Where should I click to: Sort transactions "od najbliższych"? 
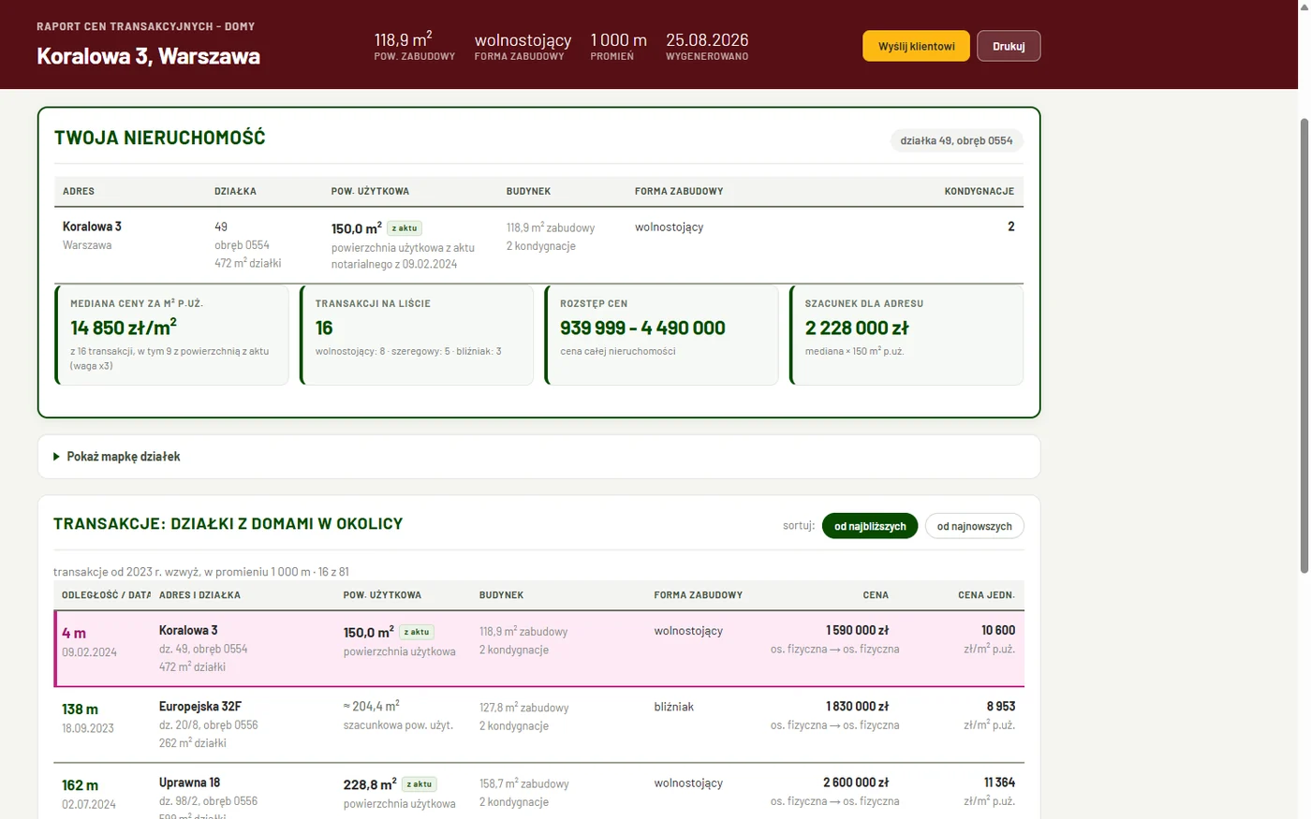[x=870, y=526]
